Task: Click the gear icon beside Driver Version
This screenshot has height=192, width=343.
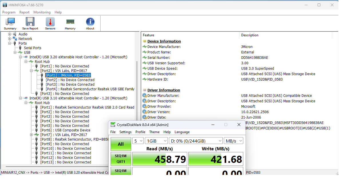Action: [x=145, y=112]
